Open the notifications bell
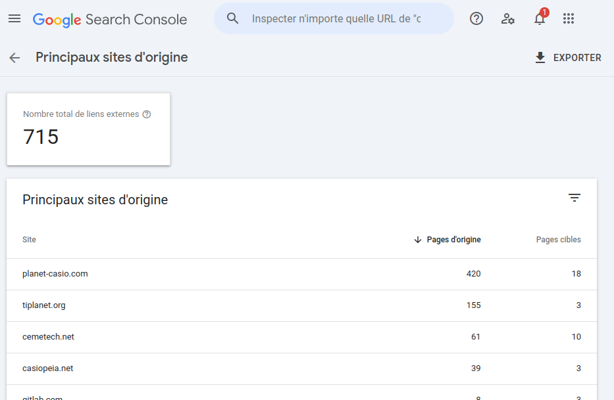The height and width of the screenshot is (400, 614). point(540,18)
